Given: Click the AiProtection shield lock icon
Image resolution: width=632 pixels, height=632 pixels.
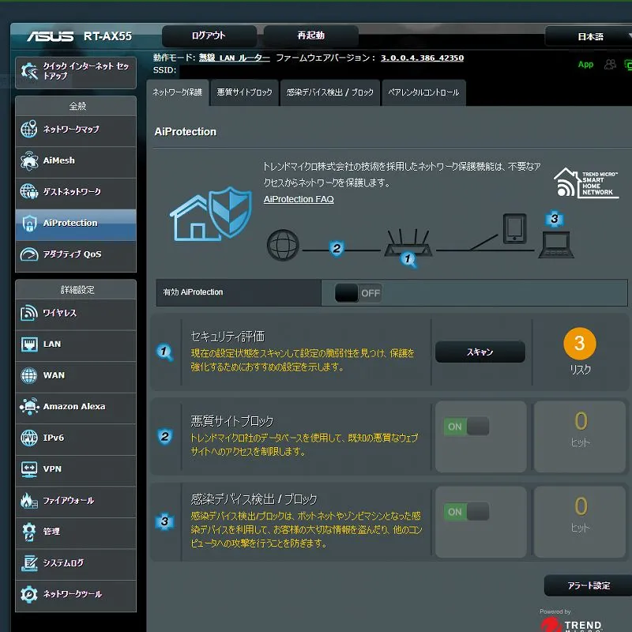Looking at the screenshot, I should coord(29,223).
